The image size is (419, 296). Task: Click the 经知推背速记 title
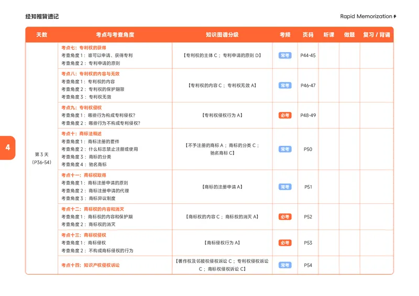pos(42,17)
